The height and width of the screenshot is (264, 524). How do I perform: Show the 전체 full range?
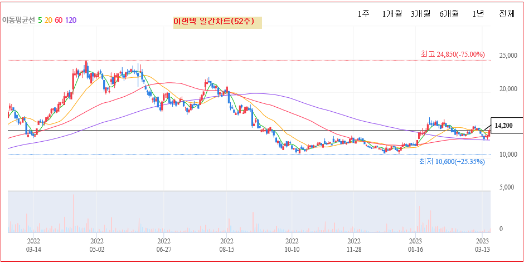(507, 14)
